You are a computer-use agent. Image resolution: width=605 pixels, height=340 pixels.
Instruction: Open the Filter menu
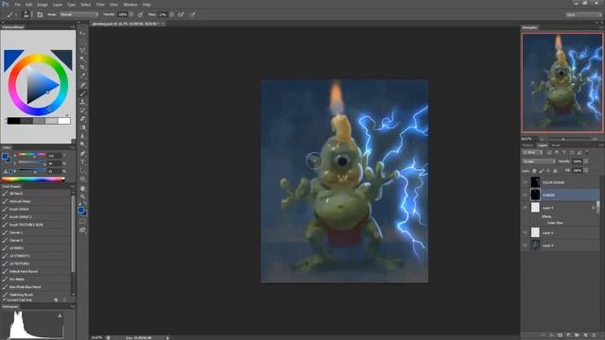pyautogui.click(x=100, y=5)
